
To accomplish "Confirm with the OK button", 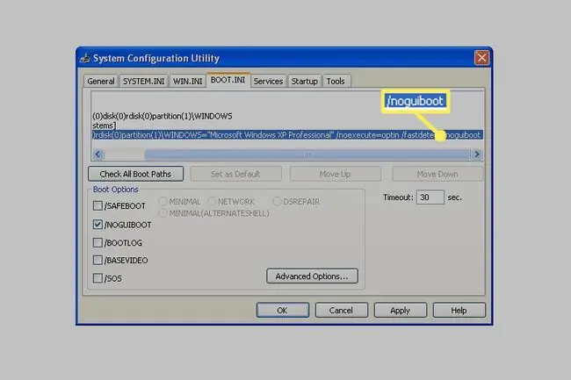I will [283, 311].
